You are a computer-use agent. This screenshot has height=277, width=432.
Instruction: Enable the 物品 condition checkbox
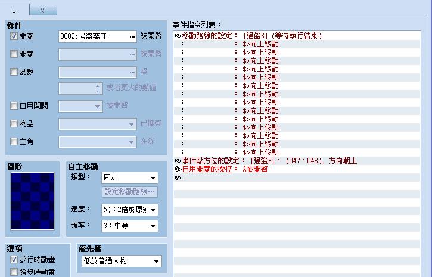14,124
